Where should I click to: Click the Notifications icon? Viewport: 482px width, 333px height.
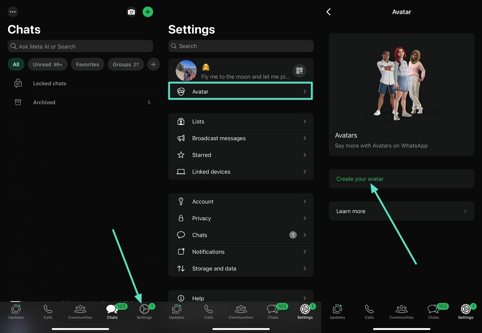pyautogui.click(x=181, y=252)
